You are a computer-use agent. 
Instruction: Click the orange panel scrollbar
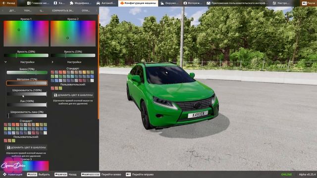[x=99, y=67]
